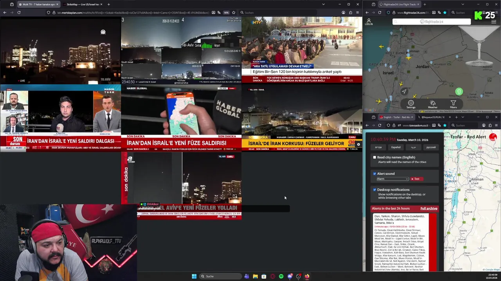The width and height of the screenshot is (501, 281).
Task: Switch Tzofar language to Arabic
Action: tap(413, 147)
